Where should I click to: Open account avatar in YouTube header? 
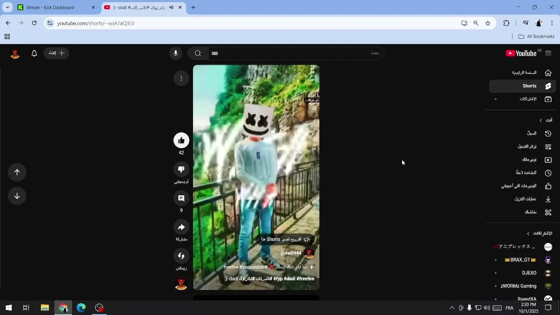tap(15, 53)
